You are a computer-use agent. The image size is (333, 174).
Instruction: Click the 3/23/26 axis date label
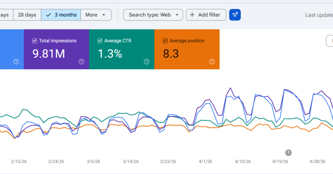click(x=168, y=161)
